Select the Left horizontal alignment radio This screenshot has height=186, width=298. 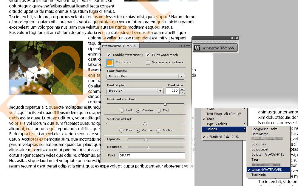click(122, 110)
